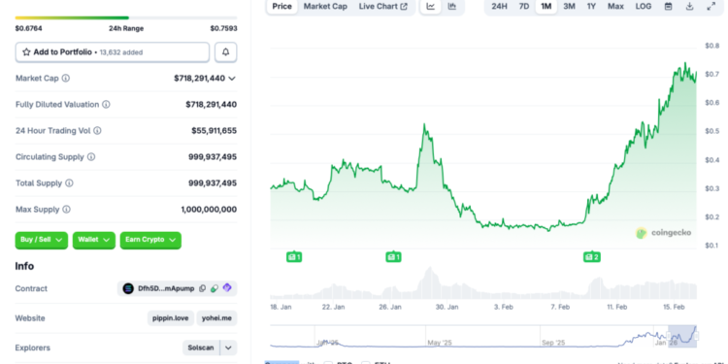Click info icon next to 24 Hour Trading Vol
Image resolution: width=728 pixels, height=364 pixels.
click(x=97, y=131)
